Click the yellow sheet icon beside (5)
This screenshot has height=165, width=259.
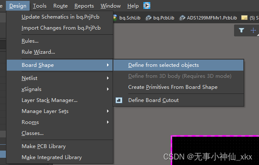pyautogui.click(x=244, y=18)
